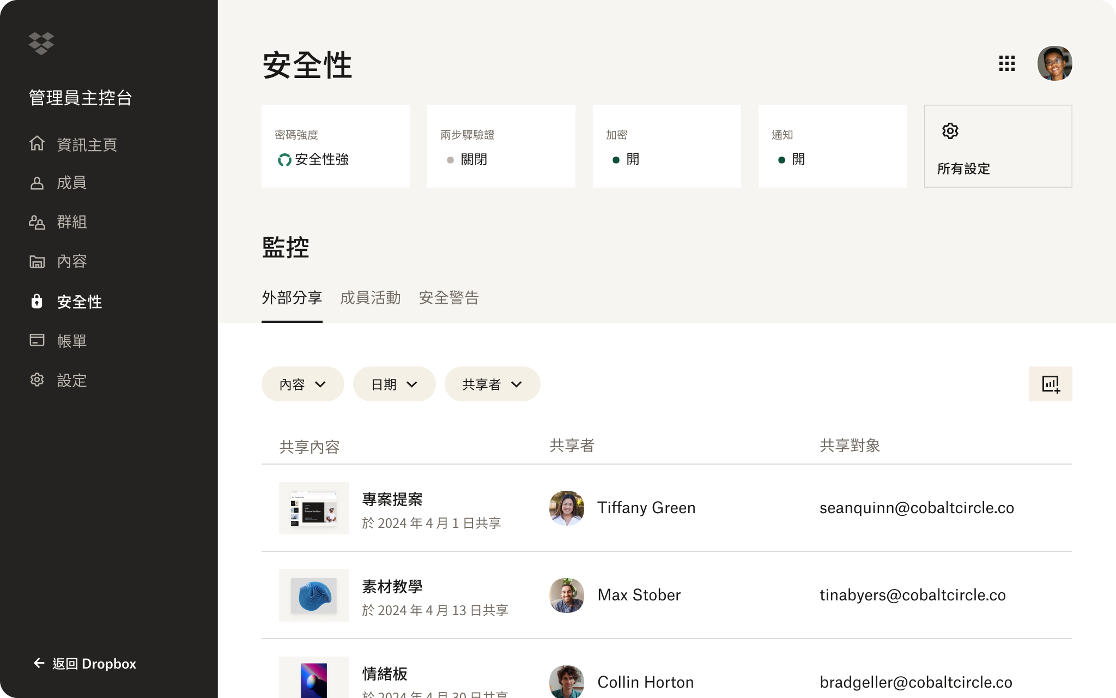Click the gear icon beside 設定 in the sidebar
The width and height of the screenshot is (1116, 698).
pyautogui.click(x=37, y=380)
